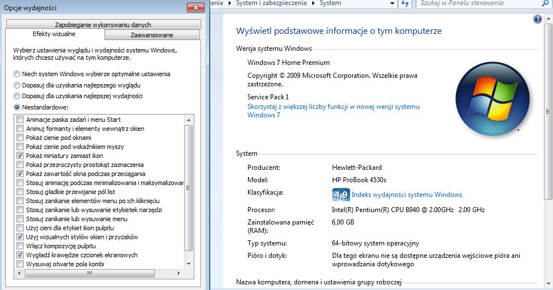Uncheck 'Pokaż zawartość okna podczas przeciągania'
553x290 pixels.
pos(20,174)
